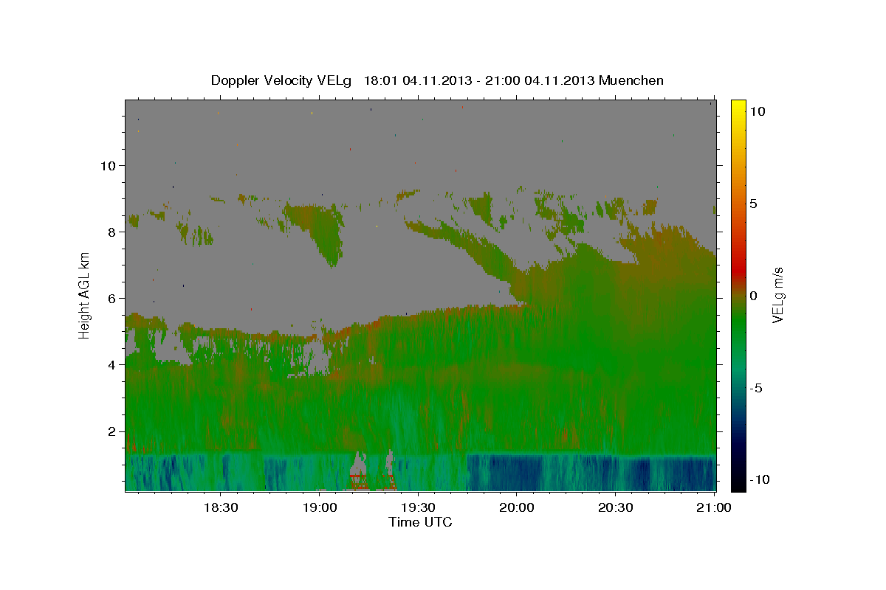Click the colorbar value 10 label
This screenshot has height=590, width=886.
pyautogui.click(x=757, y=111)
